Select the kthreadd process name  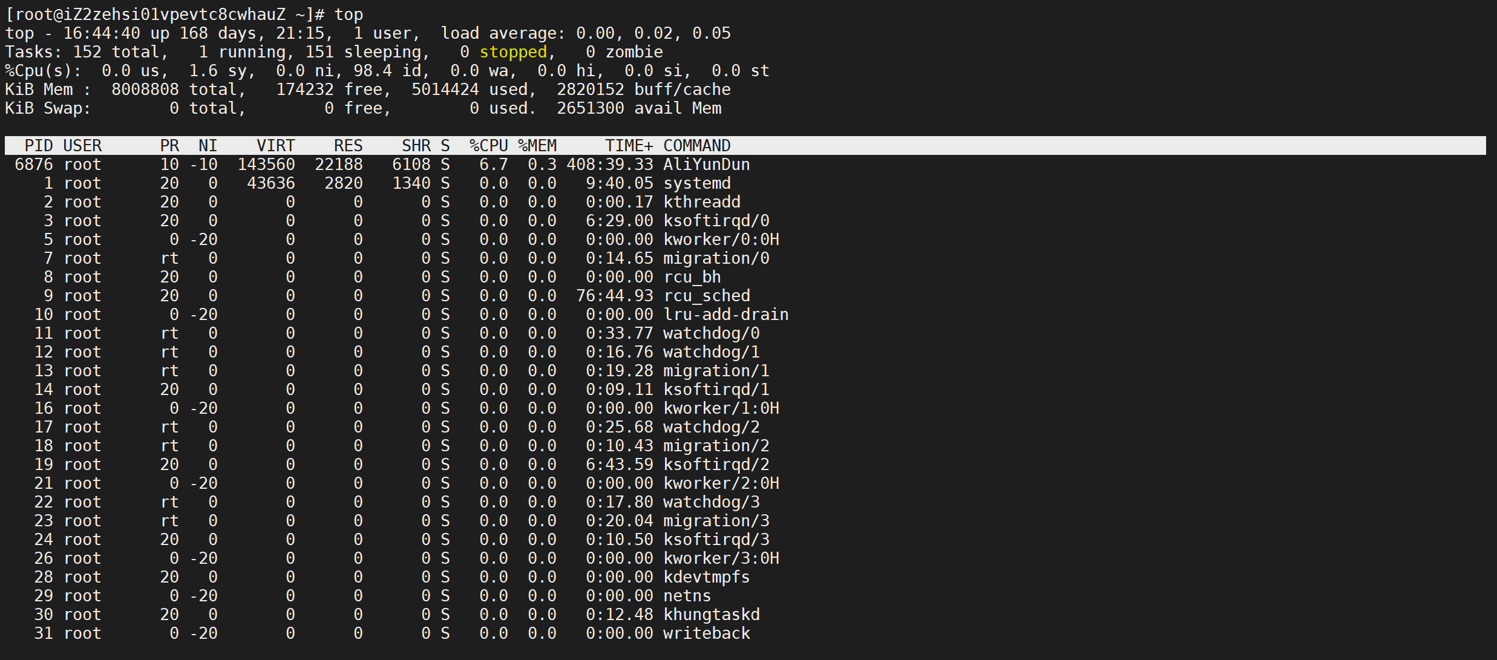(701, 202)
